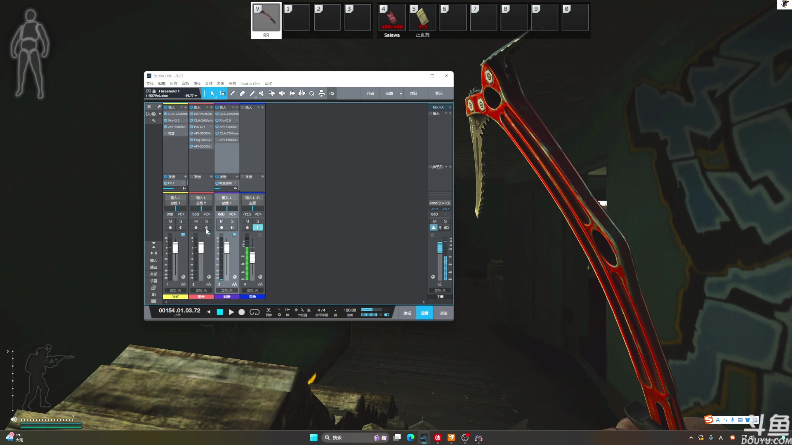Open the 文件 menu

click(x=150, y=84)
